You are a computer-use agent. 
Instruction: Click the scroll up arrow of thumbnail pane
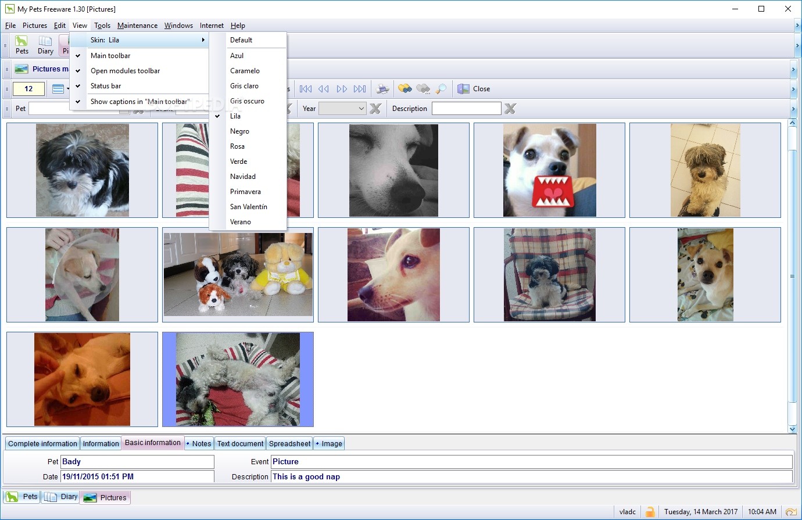[792, 123]
